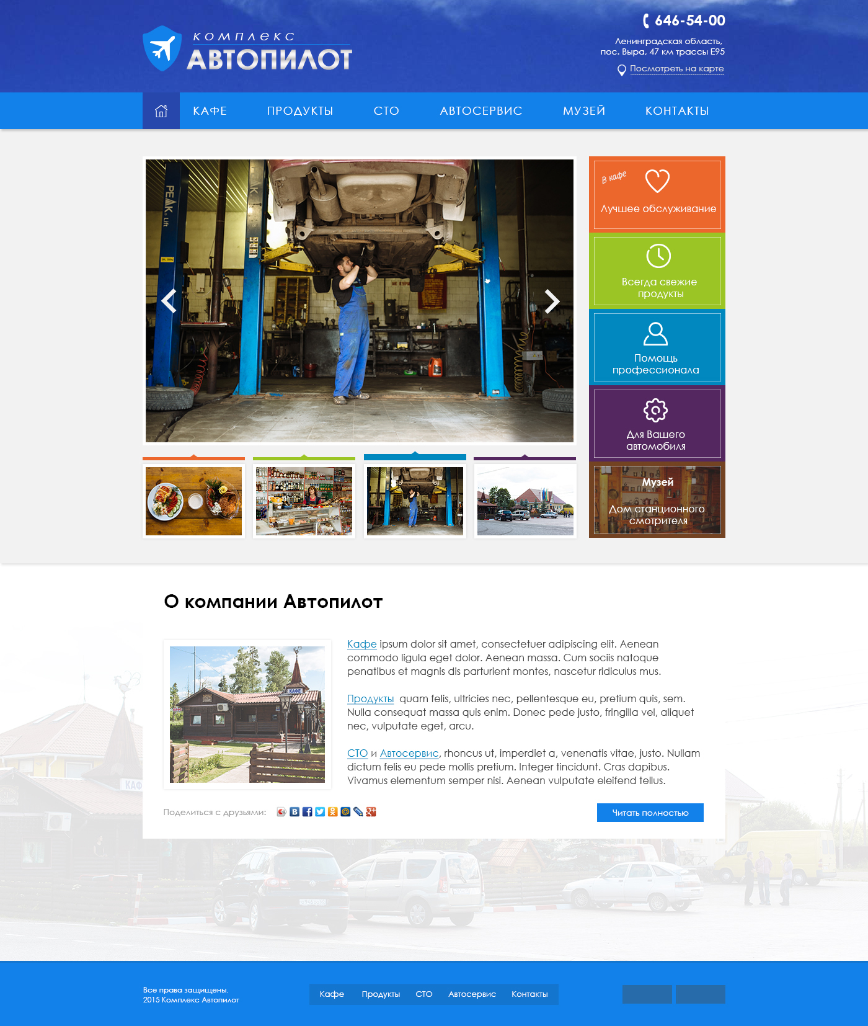Click Контакты in the footer navigation
868x1026 pixels.
click(529, 994)
